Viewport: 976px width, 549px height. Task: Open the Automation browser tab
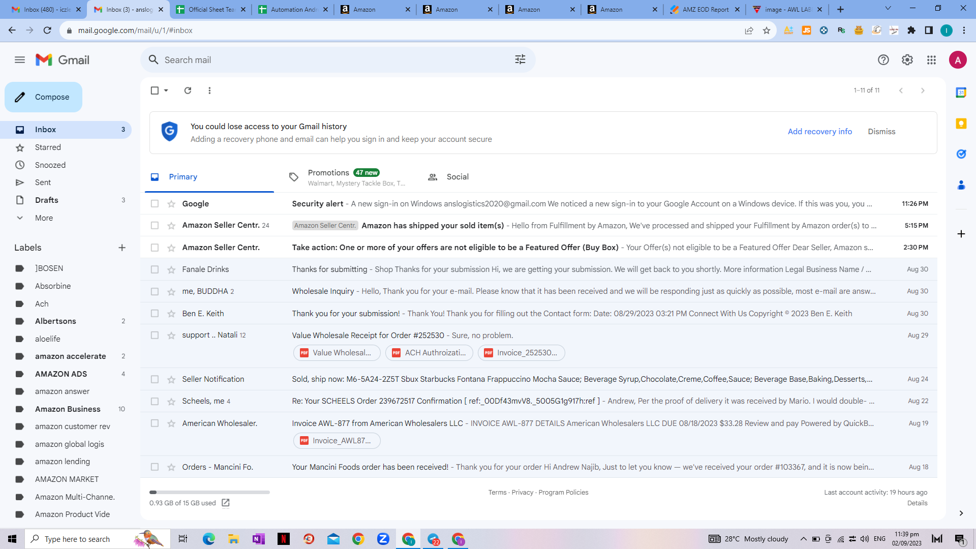coord(293,10)
